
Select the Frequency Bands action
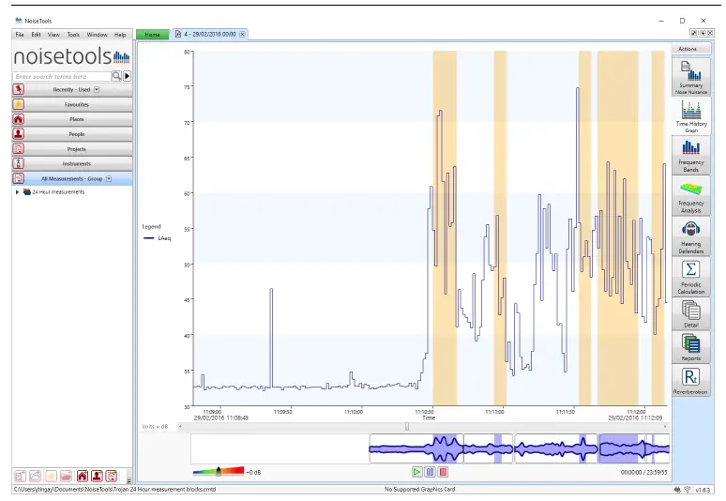click(x=690, y=154)
